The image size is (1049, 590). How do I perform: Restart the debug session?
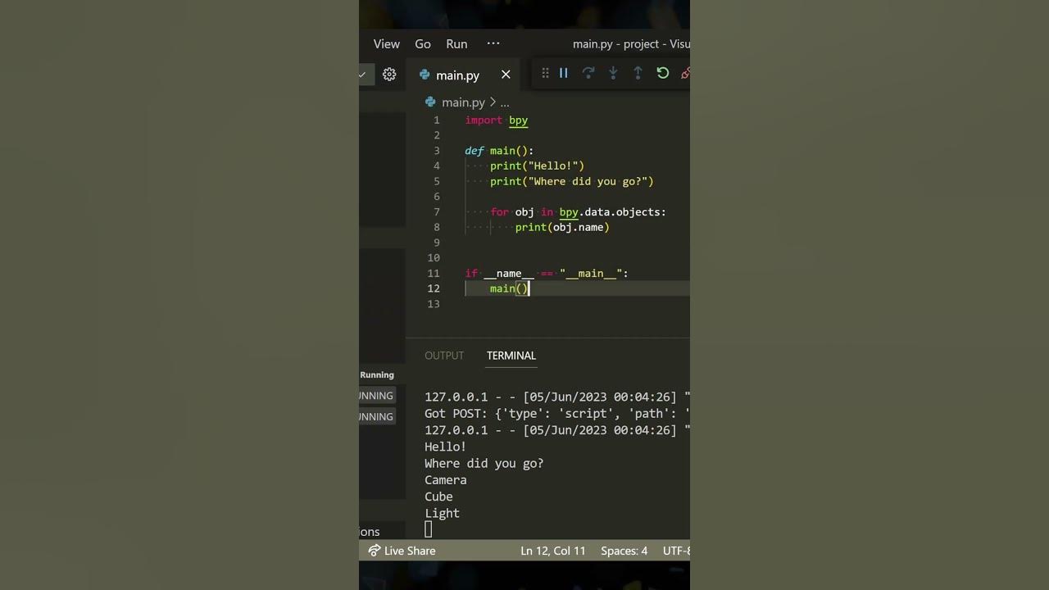point(663,73)
